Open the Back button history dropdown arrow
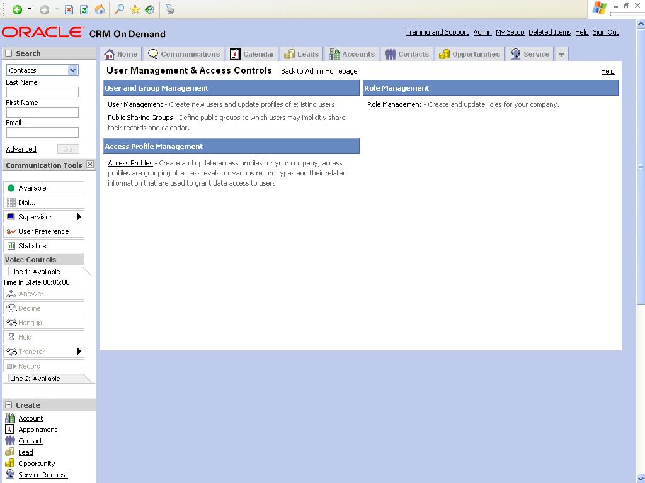The image size is (645, 483). (x=30, y=9)
